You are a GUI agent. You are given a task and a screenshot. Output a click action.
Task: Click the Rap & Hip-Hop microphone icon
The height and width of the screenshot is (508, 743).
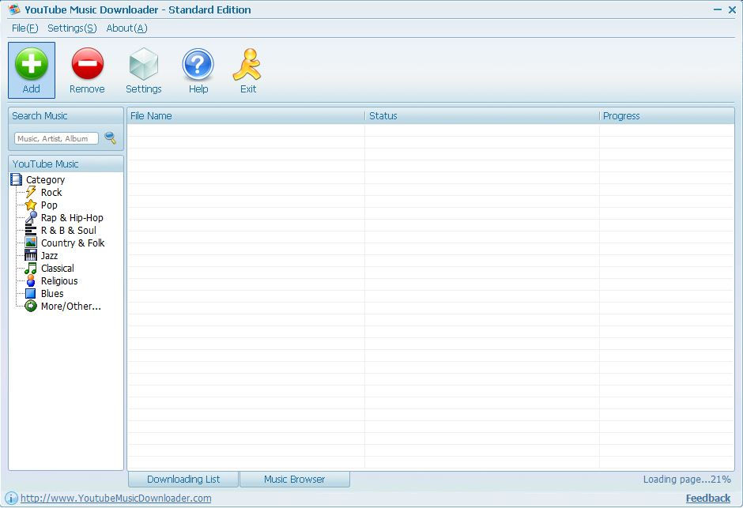[31, 218]
